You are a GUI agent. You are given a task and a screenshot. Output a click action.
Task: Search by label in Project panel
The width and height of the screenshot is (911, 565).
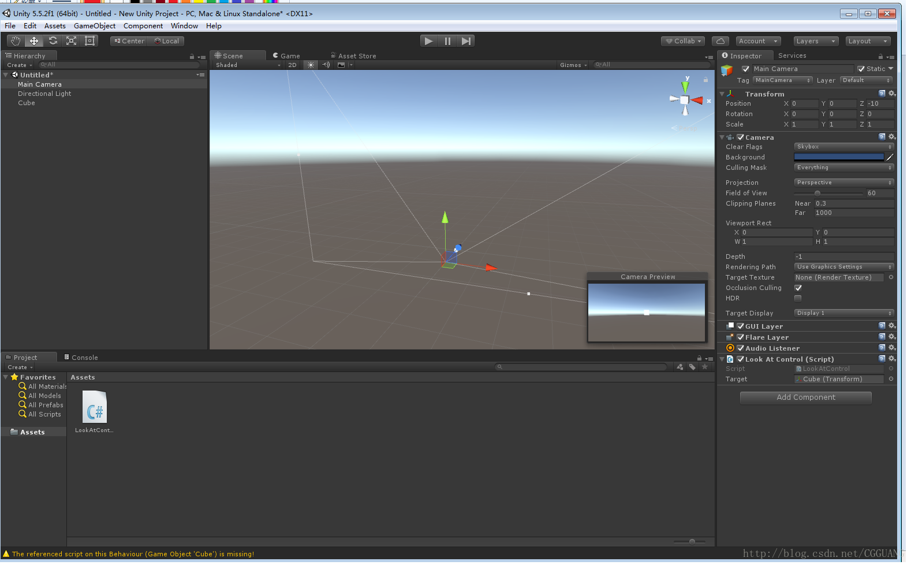click(692, 367)
